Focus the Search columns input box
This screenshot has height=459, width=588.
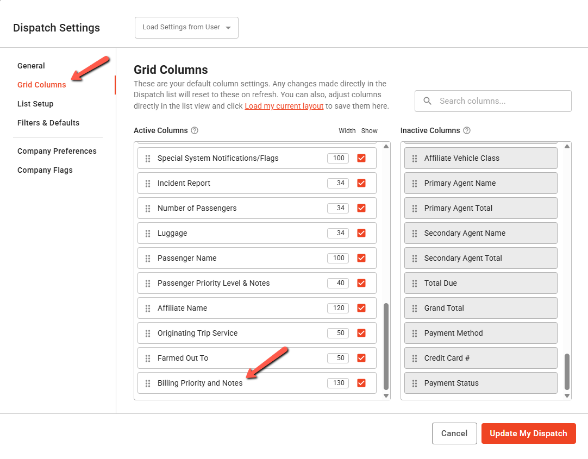pos(500,101)
